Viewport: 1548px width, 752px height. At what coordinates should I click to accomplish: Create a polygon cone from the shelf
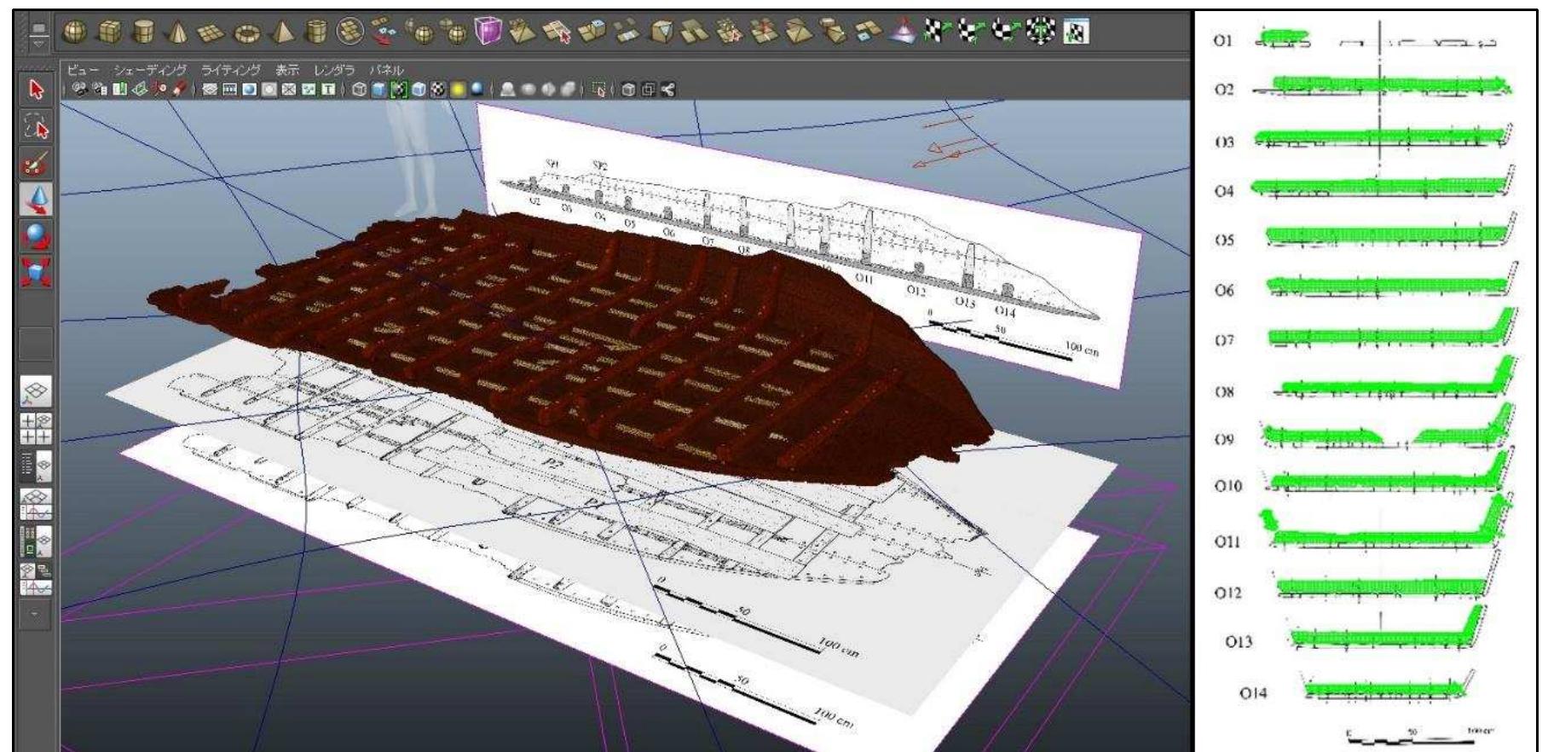(x=179, y=32)
